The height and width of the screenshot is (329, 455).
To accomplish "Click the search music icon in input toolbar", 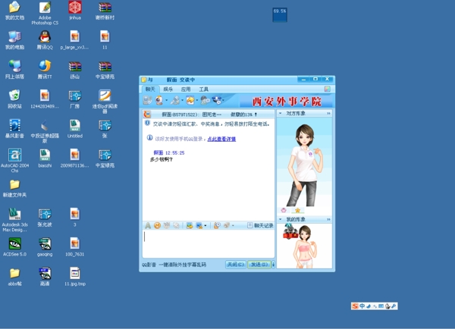I will [217, 225].
